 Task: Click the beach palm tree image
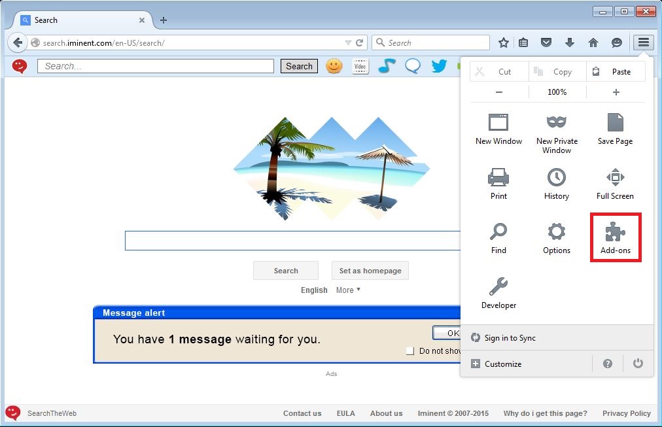tap(332, 168)
